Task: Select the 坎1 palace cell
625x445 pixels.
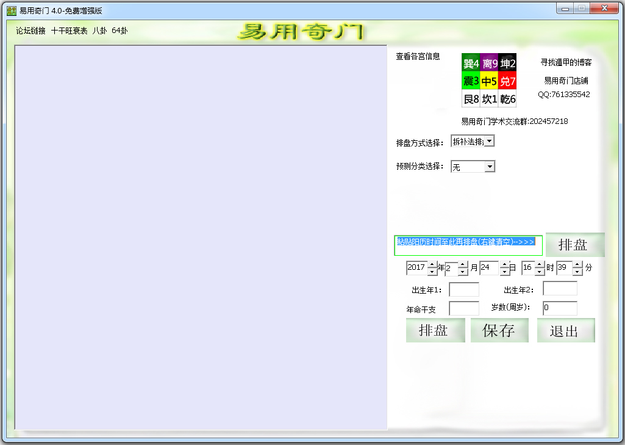Action: pos(489,99)
